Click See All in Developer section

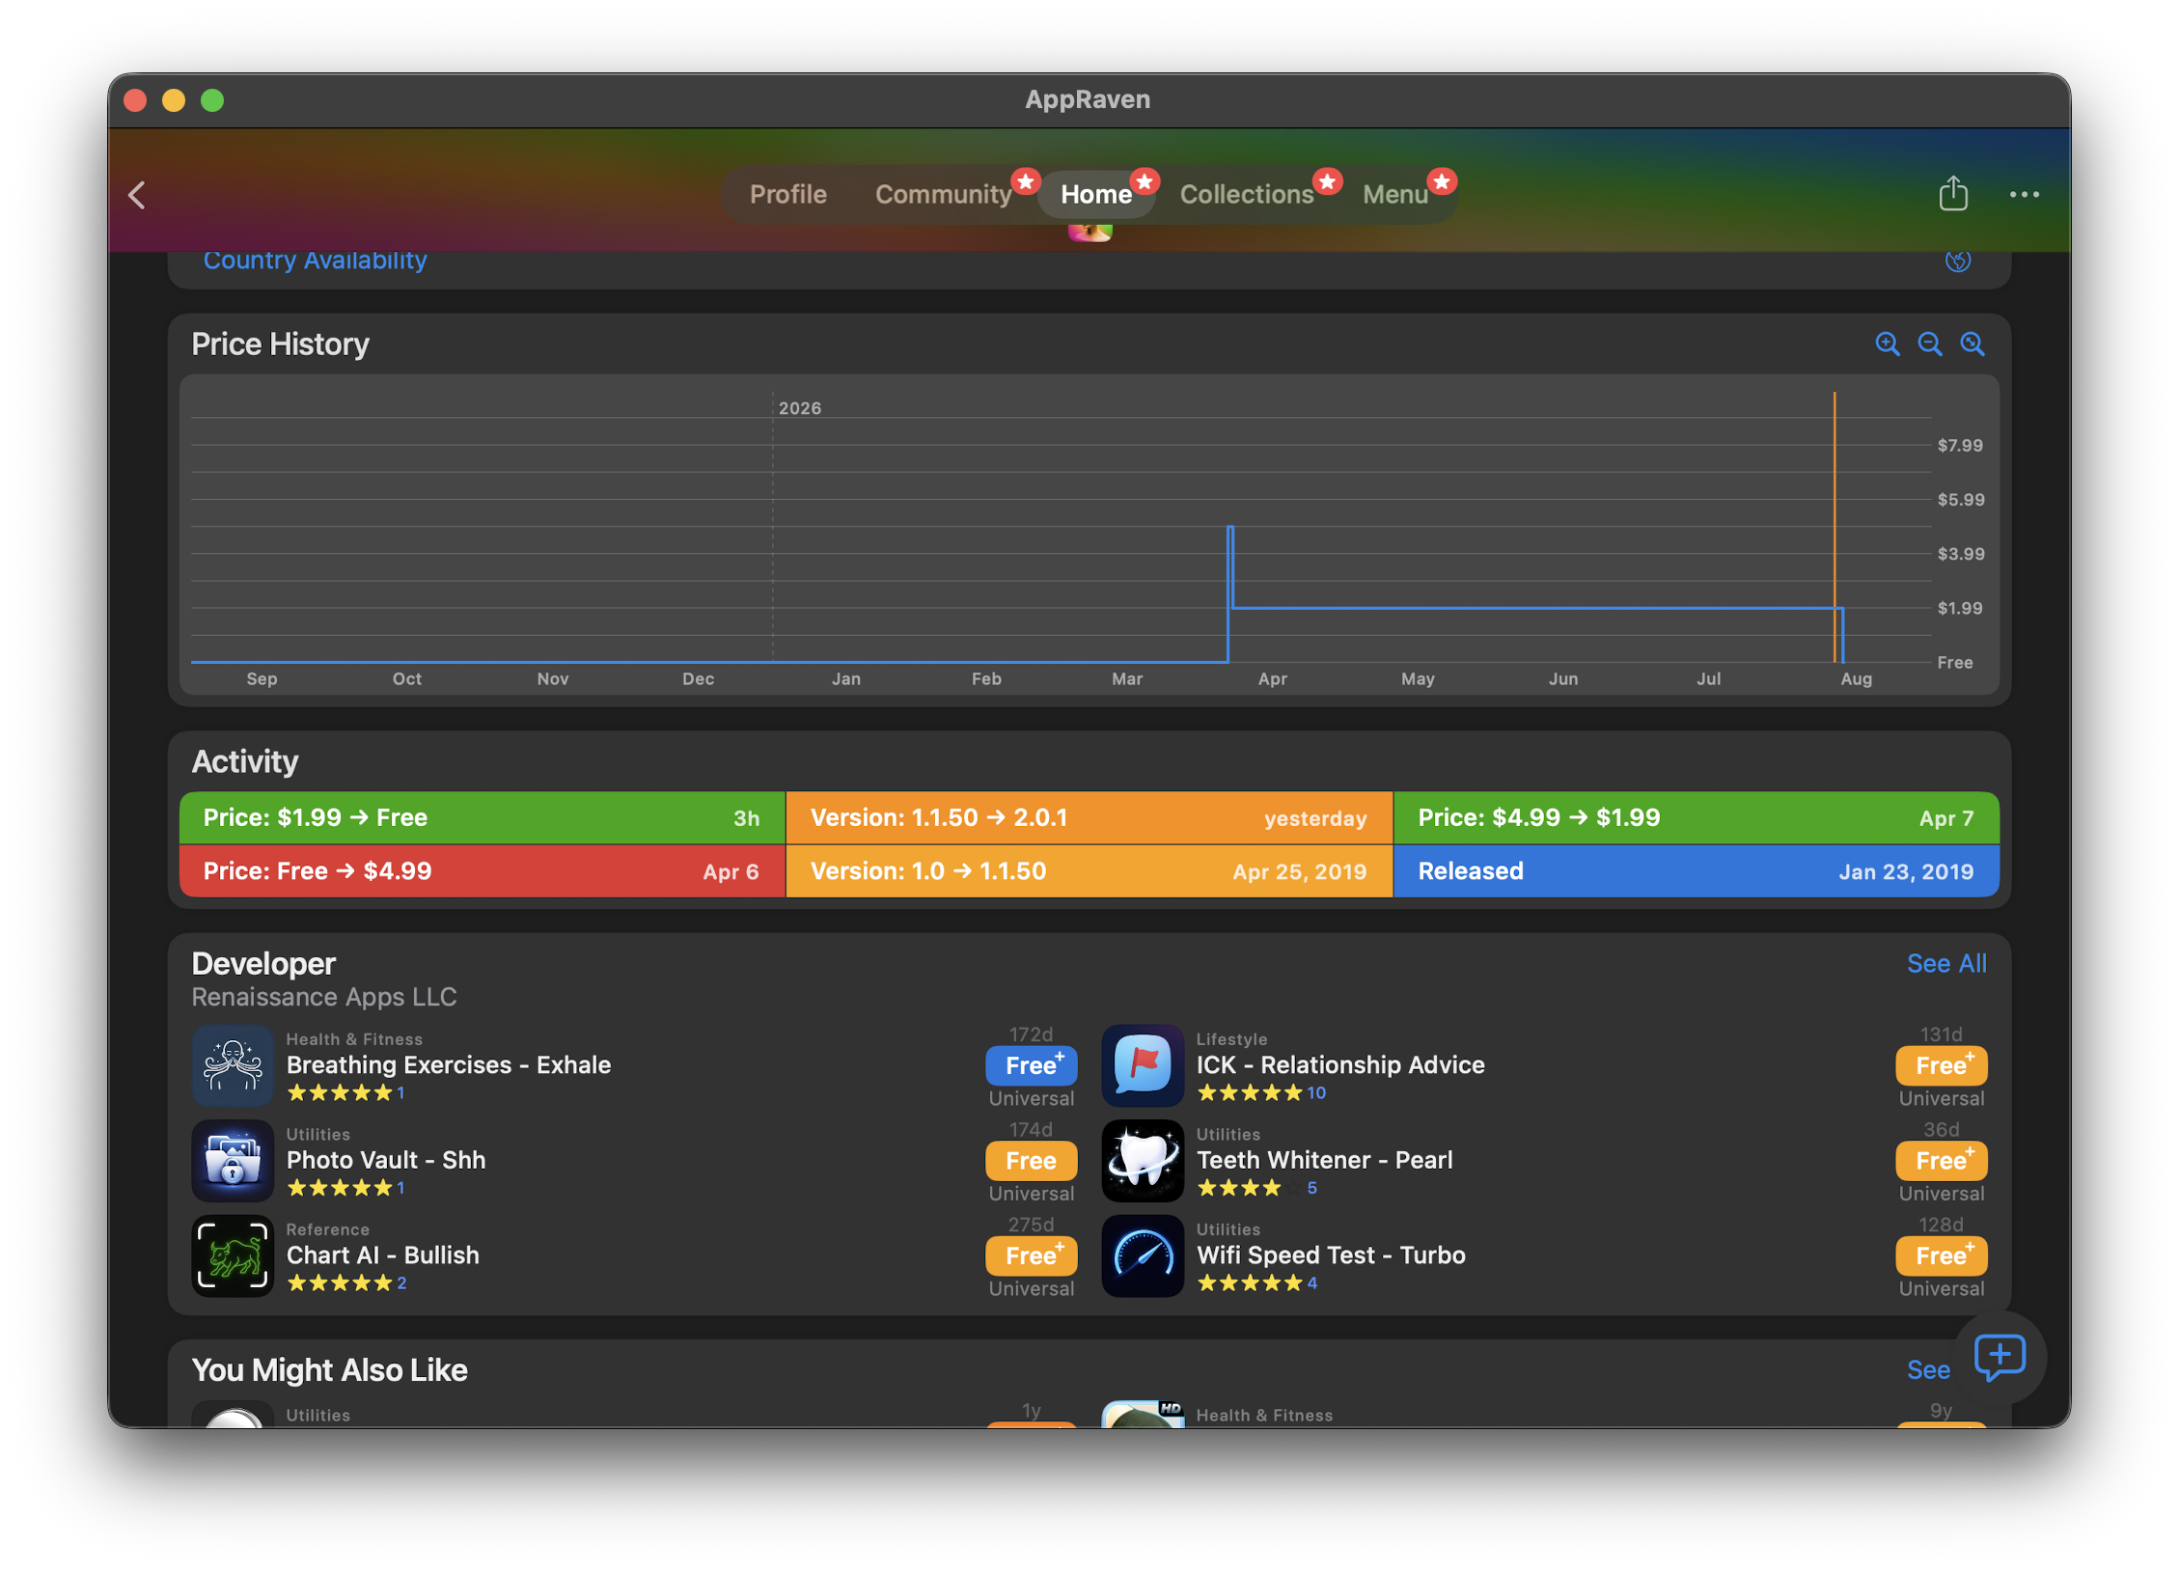click(x=1945, y=964)
